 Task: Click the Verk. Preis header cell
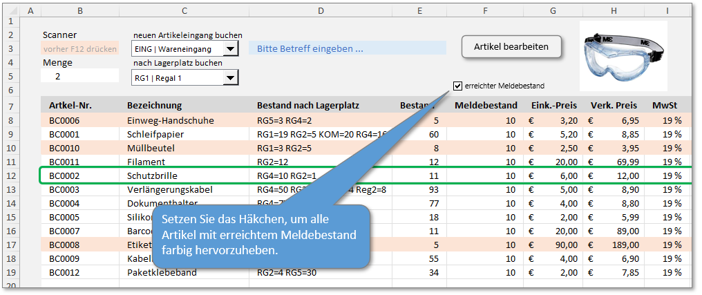pyautogui.click(x=613, y=105)
